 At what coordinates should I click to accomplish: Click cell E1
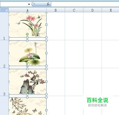pos(111,26)
